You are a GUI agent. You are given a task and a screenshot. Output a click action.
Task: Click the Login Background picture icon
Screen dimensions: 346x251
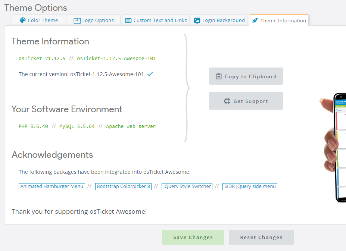(x=197, y=21)
